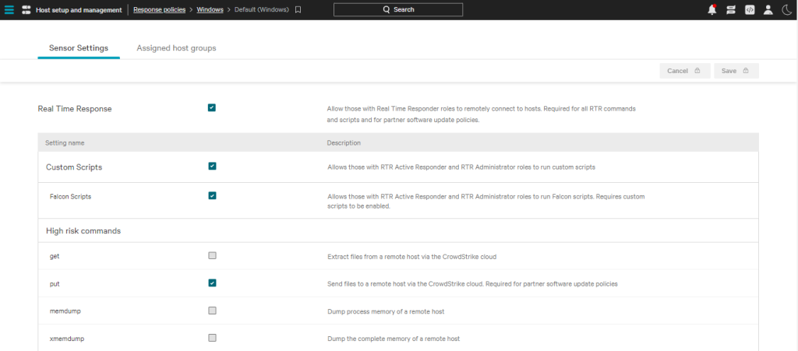This screenshot has width=798, height=351.
Task: Click 'Extract files from a remote host' description
Action: coord(411,257)
